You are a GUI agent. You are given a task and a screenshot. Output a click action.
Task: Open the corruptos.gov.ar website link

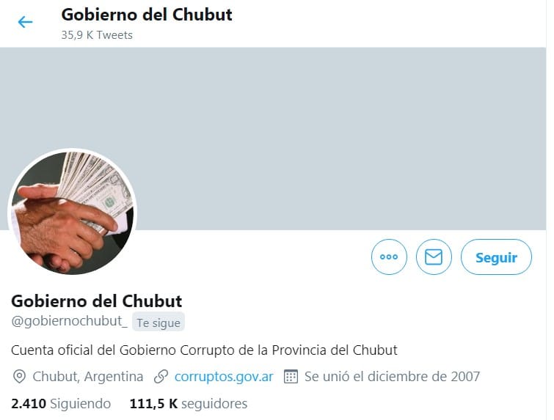pyautogui.click(x=224, y=377)
